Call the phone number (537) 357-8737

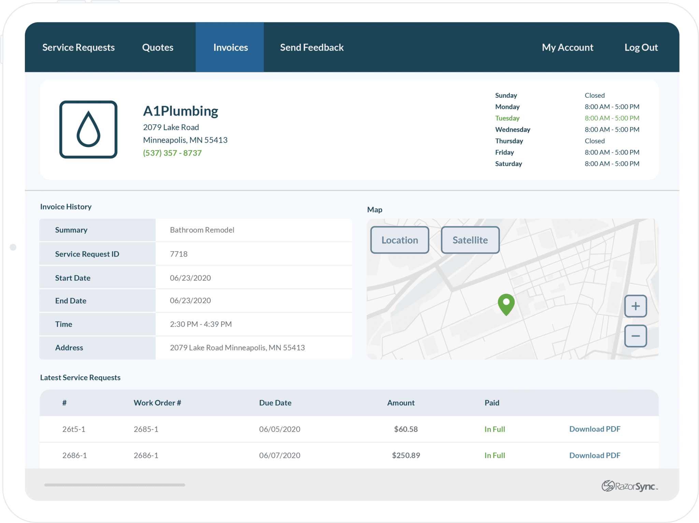click(173, 153)
